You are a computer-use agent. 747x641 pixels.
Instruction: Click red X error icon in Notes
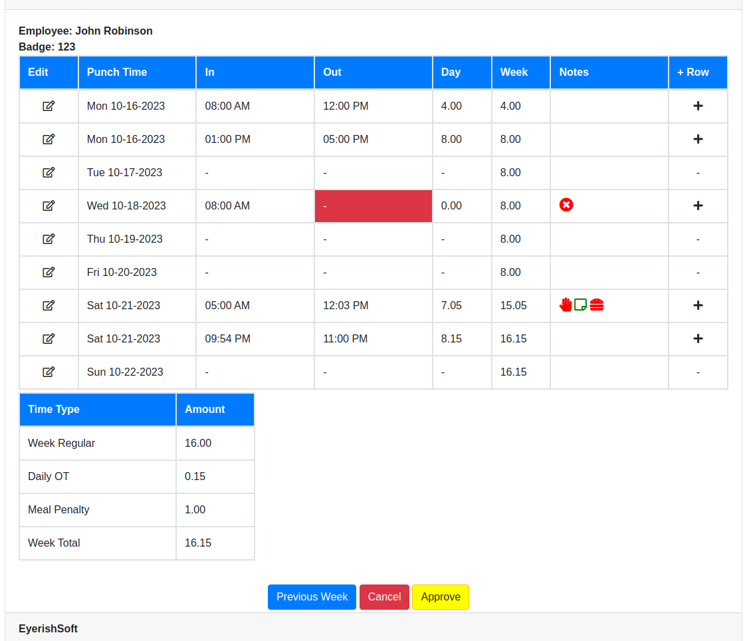pos(566,205)
